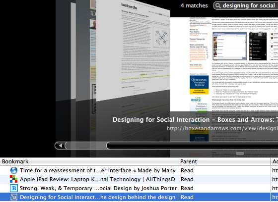Click the Bookmark column header
This screenshot has width=278, height=202.
[x=89, y=161]
